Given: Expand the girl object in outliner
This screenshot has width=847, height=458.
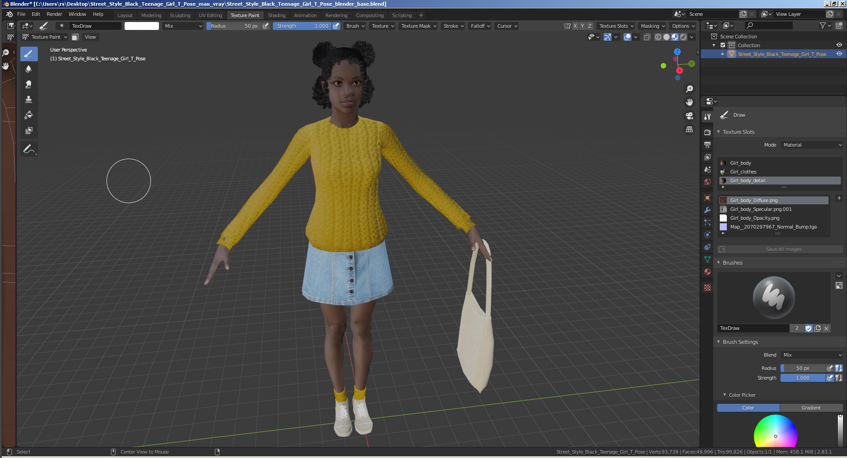Looking at the screenshot, I should tap(722, 54).
